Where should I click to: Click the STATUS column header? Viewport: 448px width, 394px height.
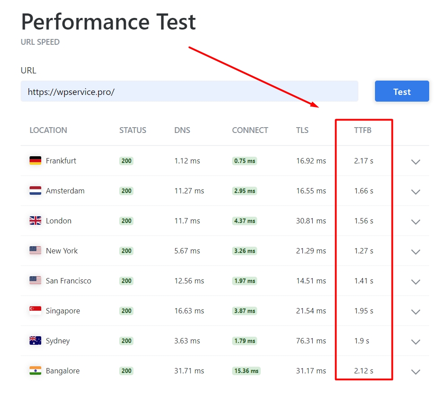(x=133, y=130)
